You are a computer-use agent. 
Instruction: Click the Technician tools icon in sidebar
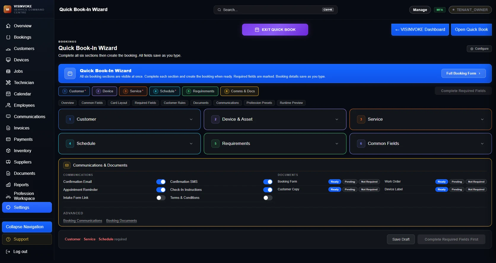click(8, 83)
